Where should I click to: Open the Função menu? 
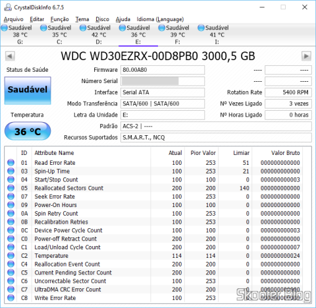click(x=59, y=19)
